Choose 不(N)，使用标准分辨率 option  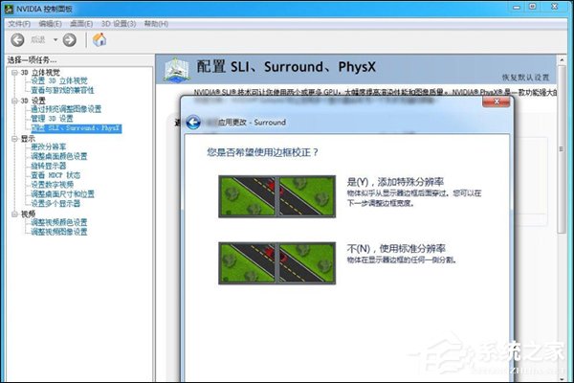click(x=396, y=249)
